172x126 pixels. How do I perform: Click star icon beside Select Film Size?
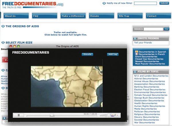pyautogui.click(x=3, y=43)
